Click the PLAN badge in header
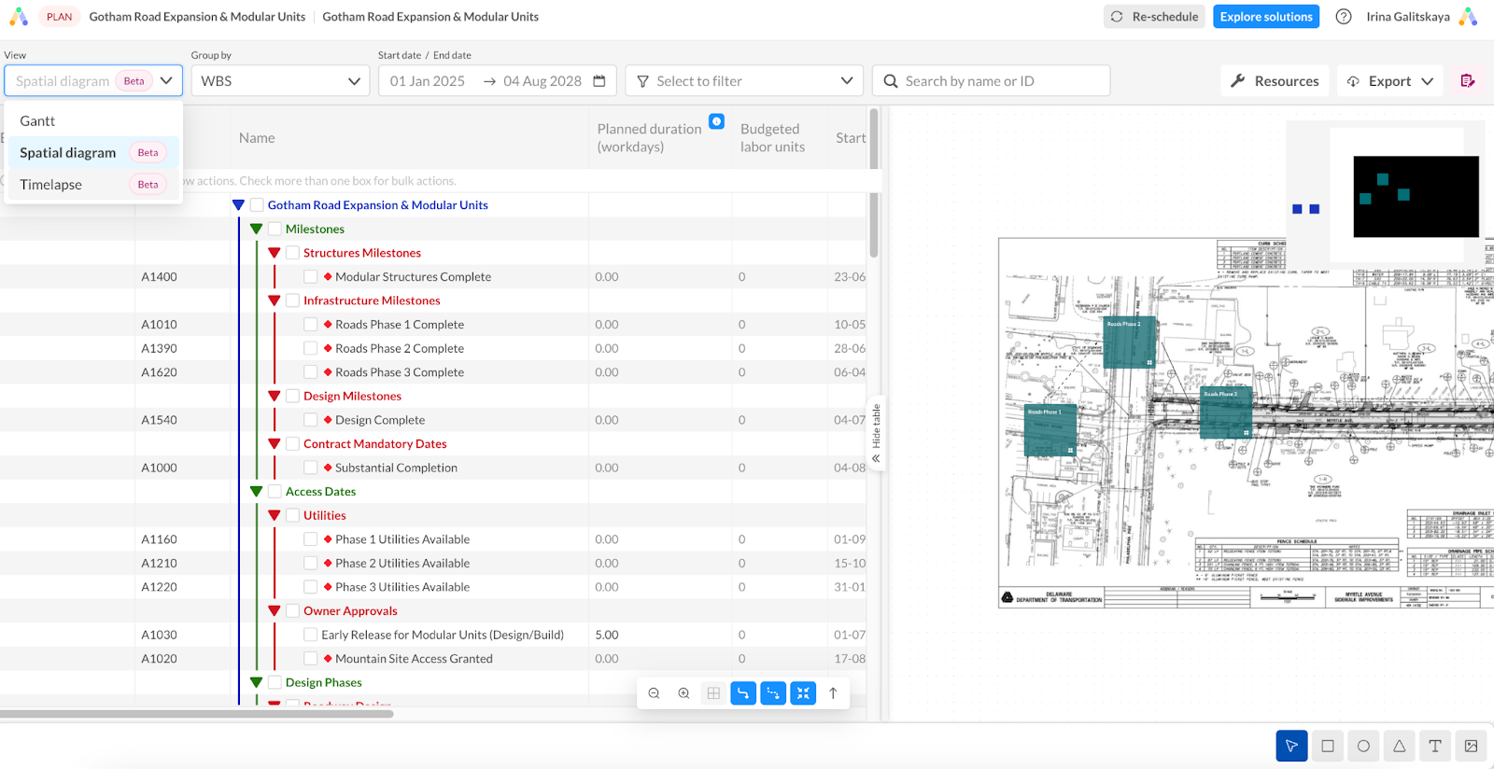The height and width of the screenshot is (769, 1494). coord(59,17)
